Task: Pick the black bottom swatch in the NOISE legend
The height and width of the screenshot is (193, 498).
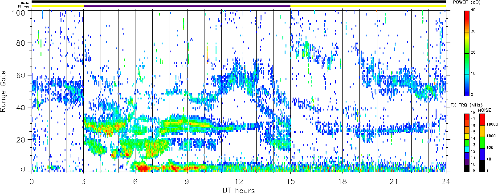Action: 482,166
